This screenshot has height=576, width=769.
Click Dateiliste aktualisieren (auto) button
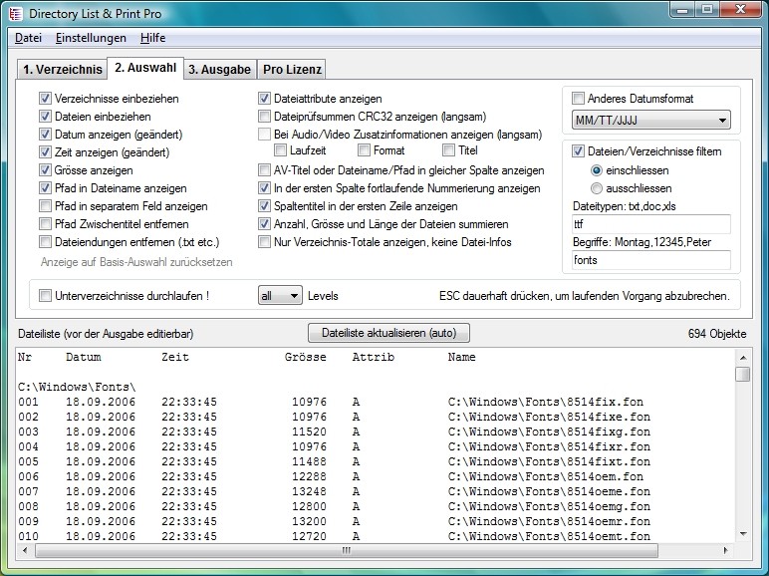point(388,333)
